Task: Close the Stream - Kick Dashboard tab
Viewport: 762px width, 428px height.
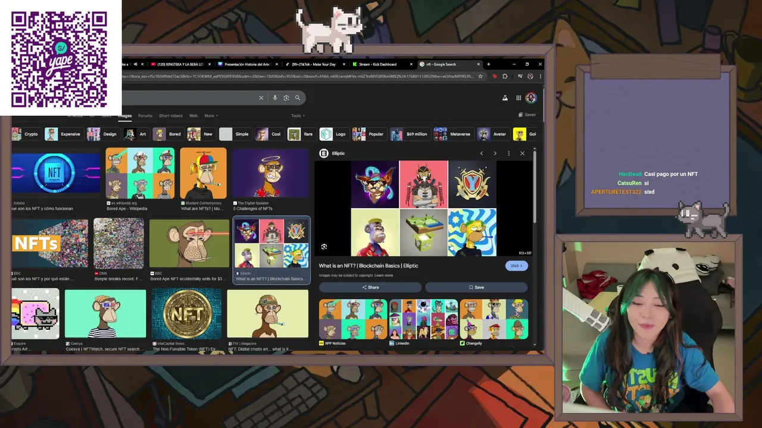Action: point(411,64)
